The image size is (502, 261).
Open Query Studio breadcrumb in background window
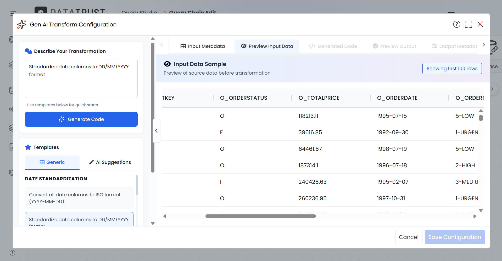coord(139,12)
